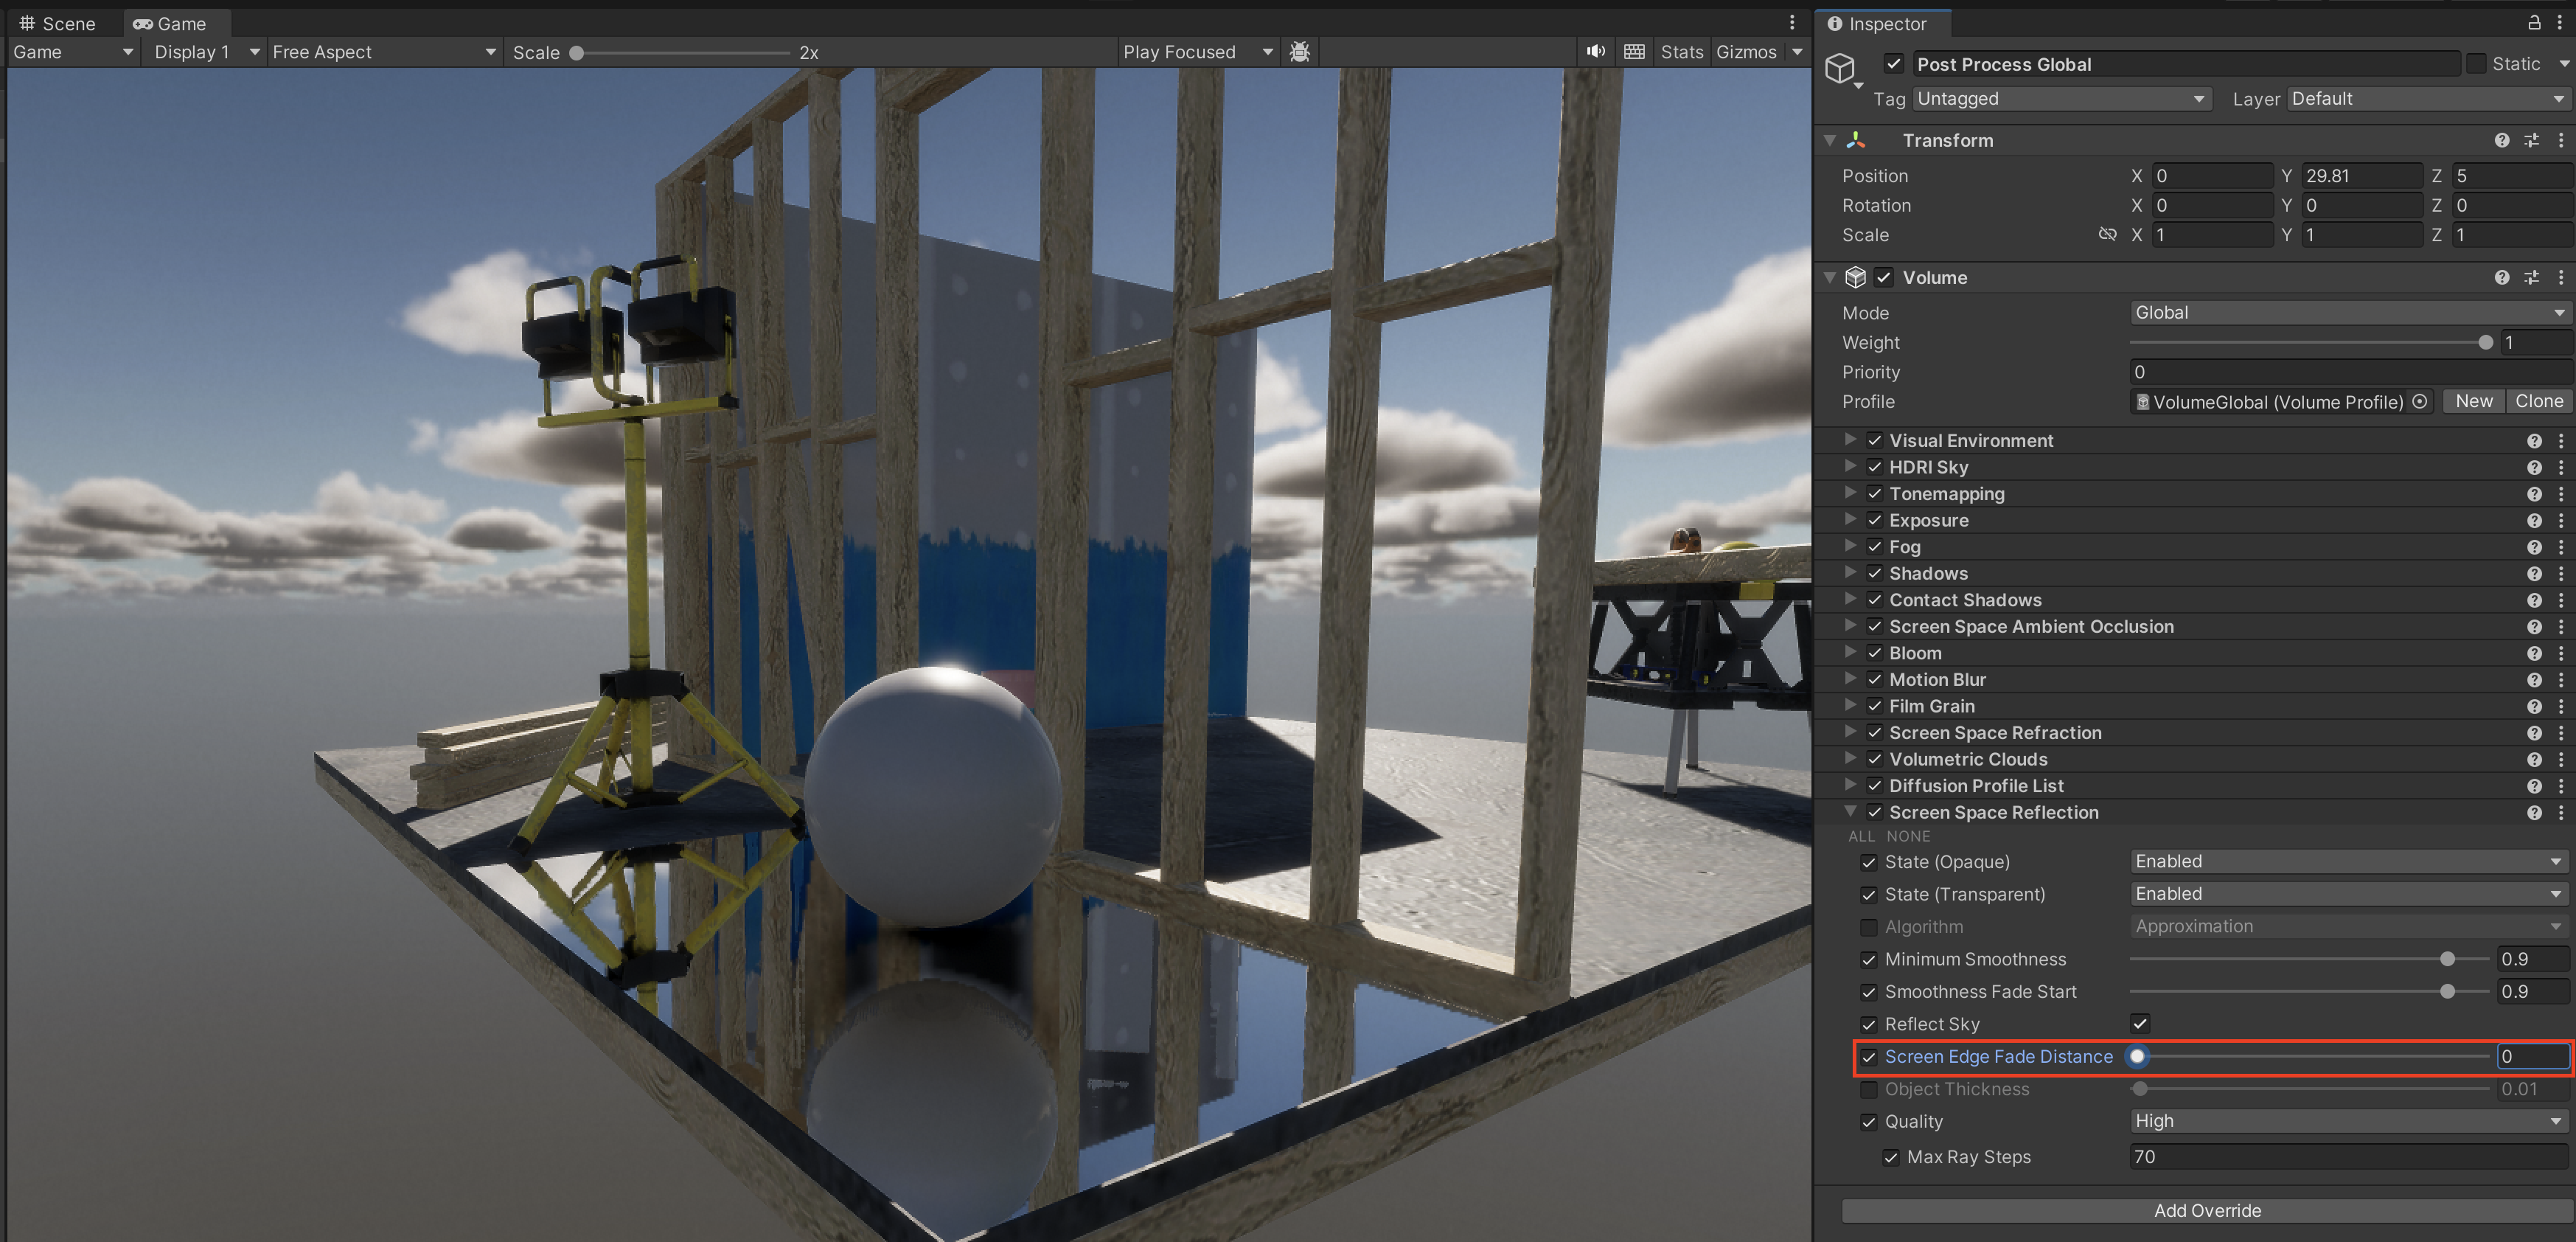Click the Add Override button
Viewport: 2576px width, 1242px height.
pos(2206,1211)
